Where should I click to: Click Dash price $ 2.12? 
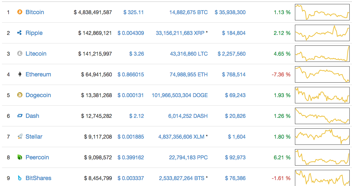[136, 116]
